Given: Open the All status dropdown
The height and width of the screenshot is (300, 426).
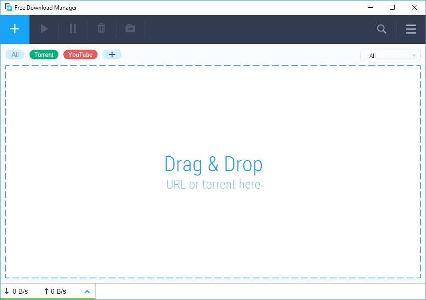Looking at the screenshot, I should point(389,55).
